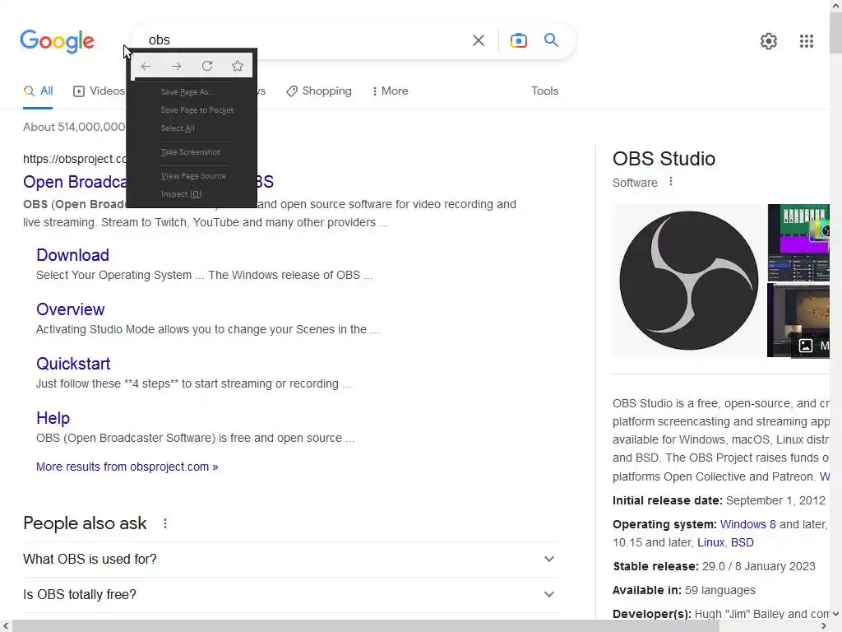Image resolution: width=842 pixels, height=632 pixels.
Task: Choose Select All in context menu
Action: (x=178, y=128)
